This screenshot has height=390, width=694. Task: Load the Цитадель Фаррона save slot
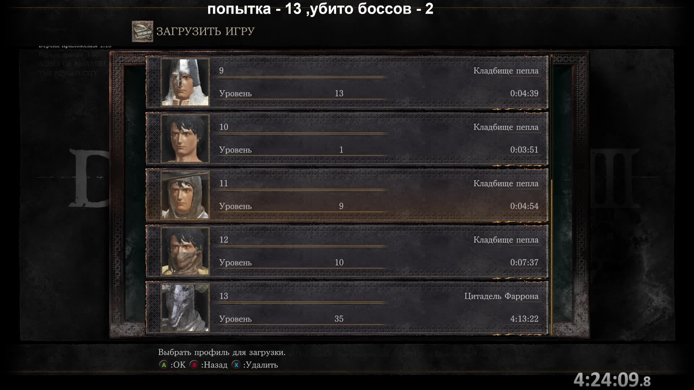(x=347, y=308)
